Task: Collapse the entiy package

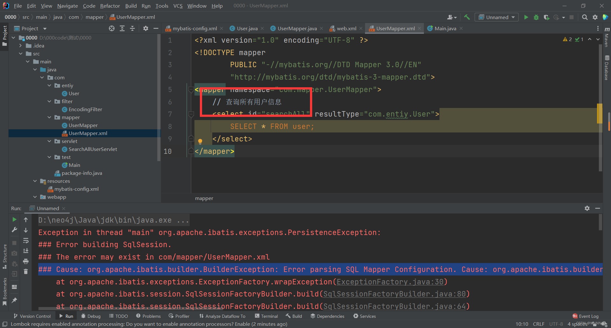Action: pos(49,85)
